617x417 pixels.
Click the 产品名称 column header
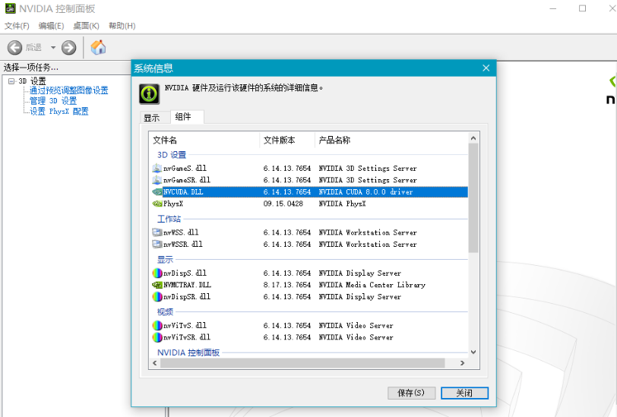coord(391,140)
